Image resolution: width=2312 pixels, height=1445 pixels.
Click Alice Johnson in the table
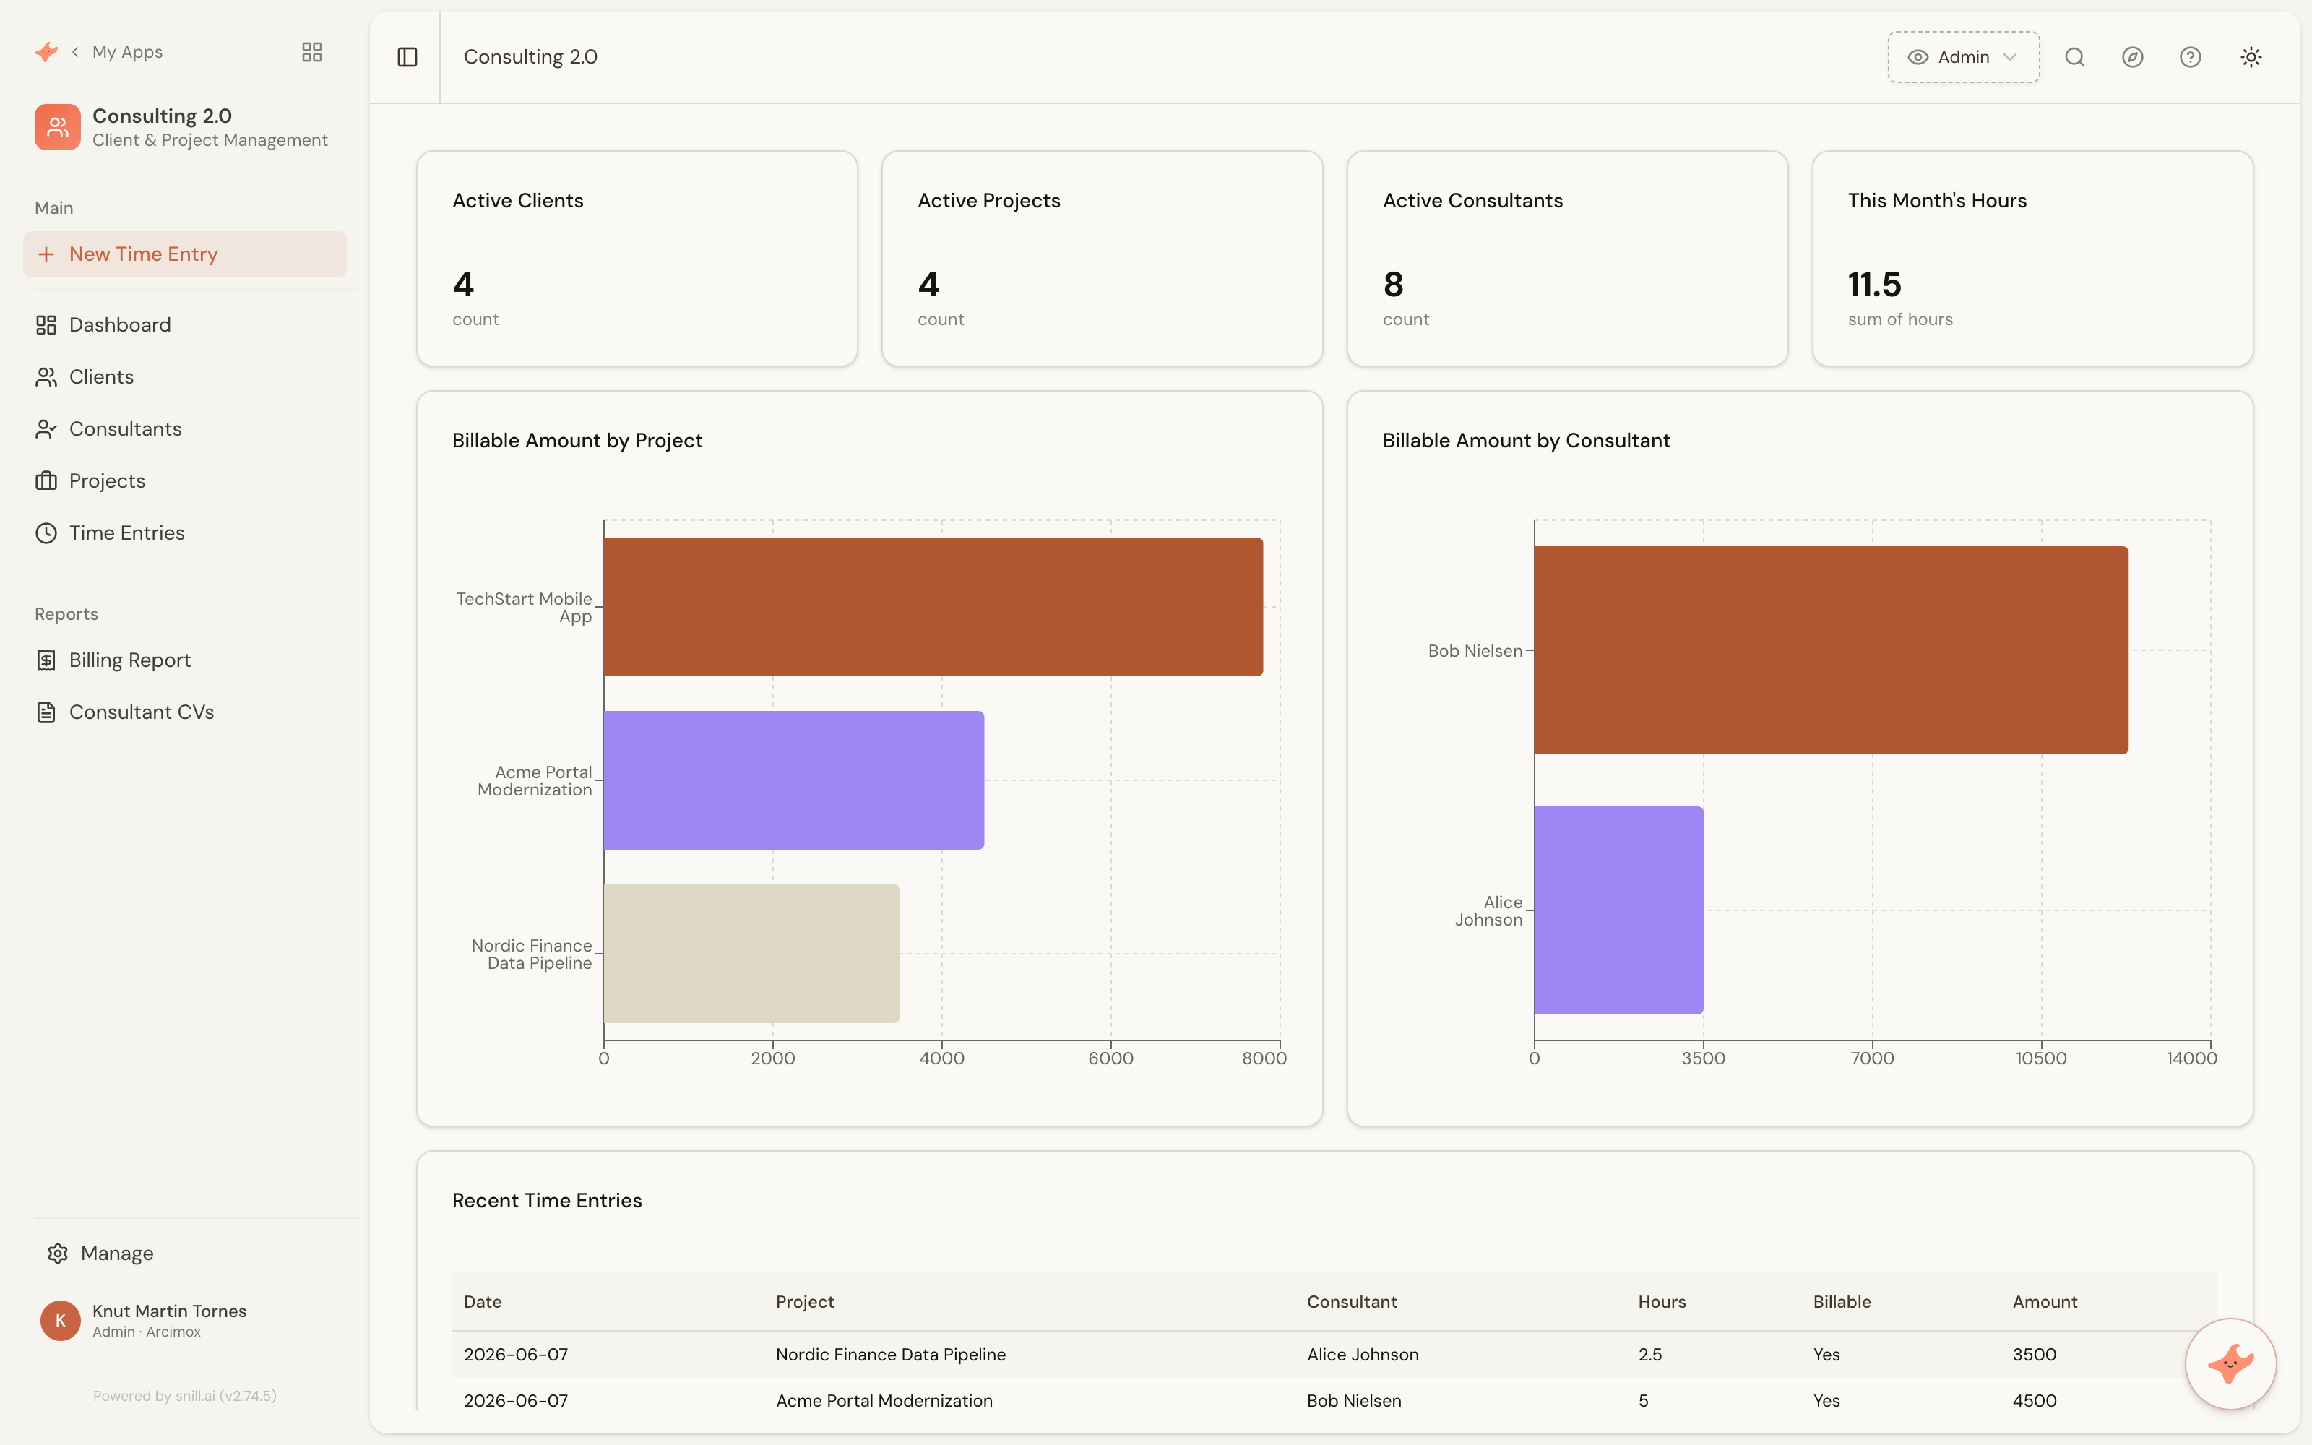tap(1363, 1354)
